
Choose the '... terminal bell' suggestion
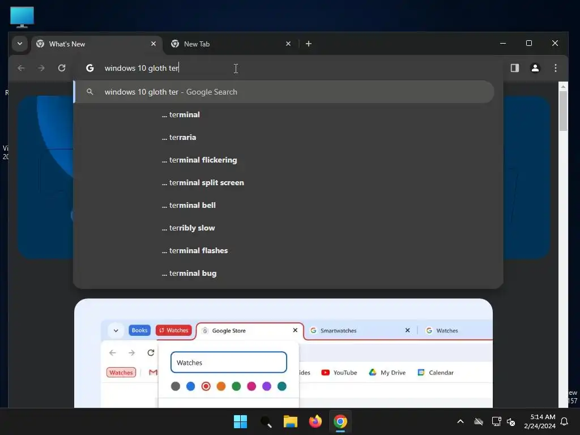[284, 205]
